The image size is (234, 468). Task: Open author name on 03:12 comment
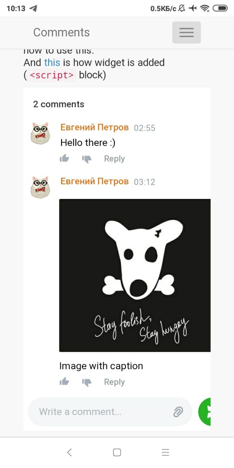pyautogui.click(x=94, y=181)
